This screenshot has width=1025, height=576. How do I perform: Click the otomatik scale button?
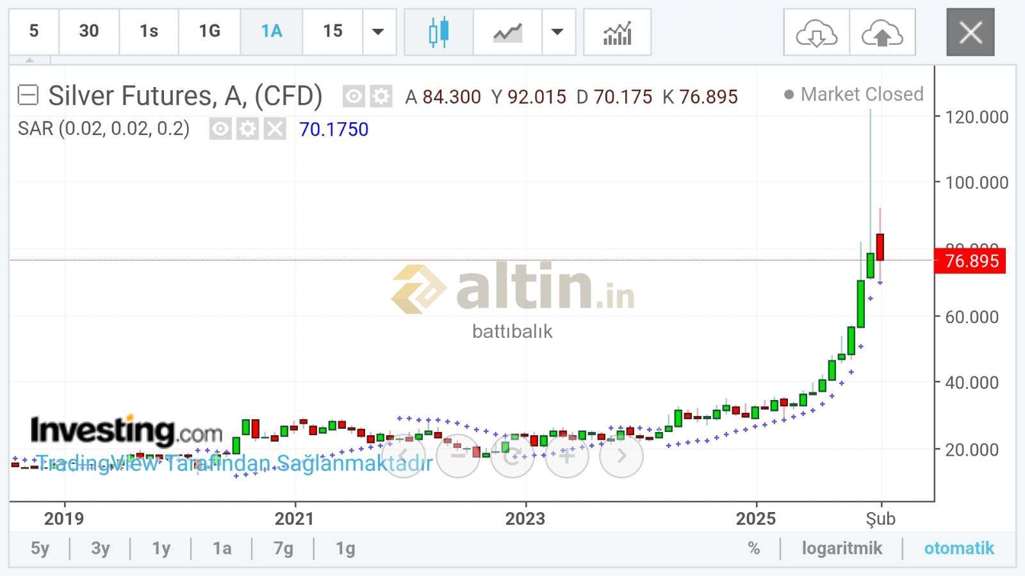pyautogui.click(x=958, y=548)
